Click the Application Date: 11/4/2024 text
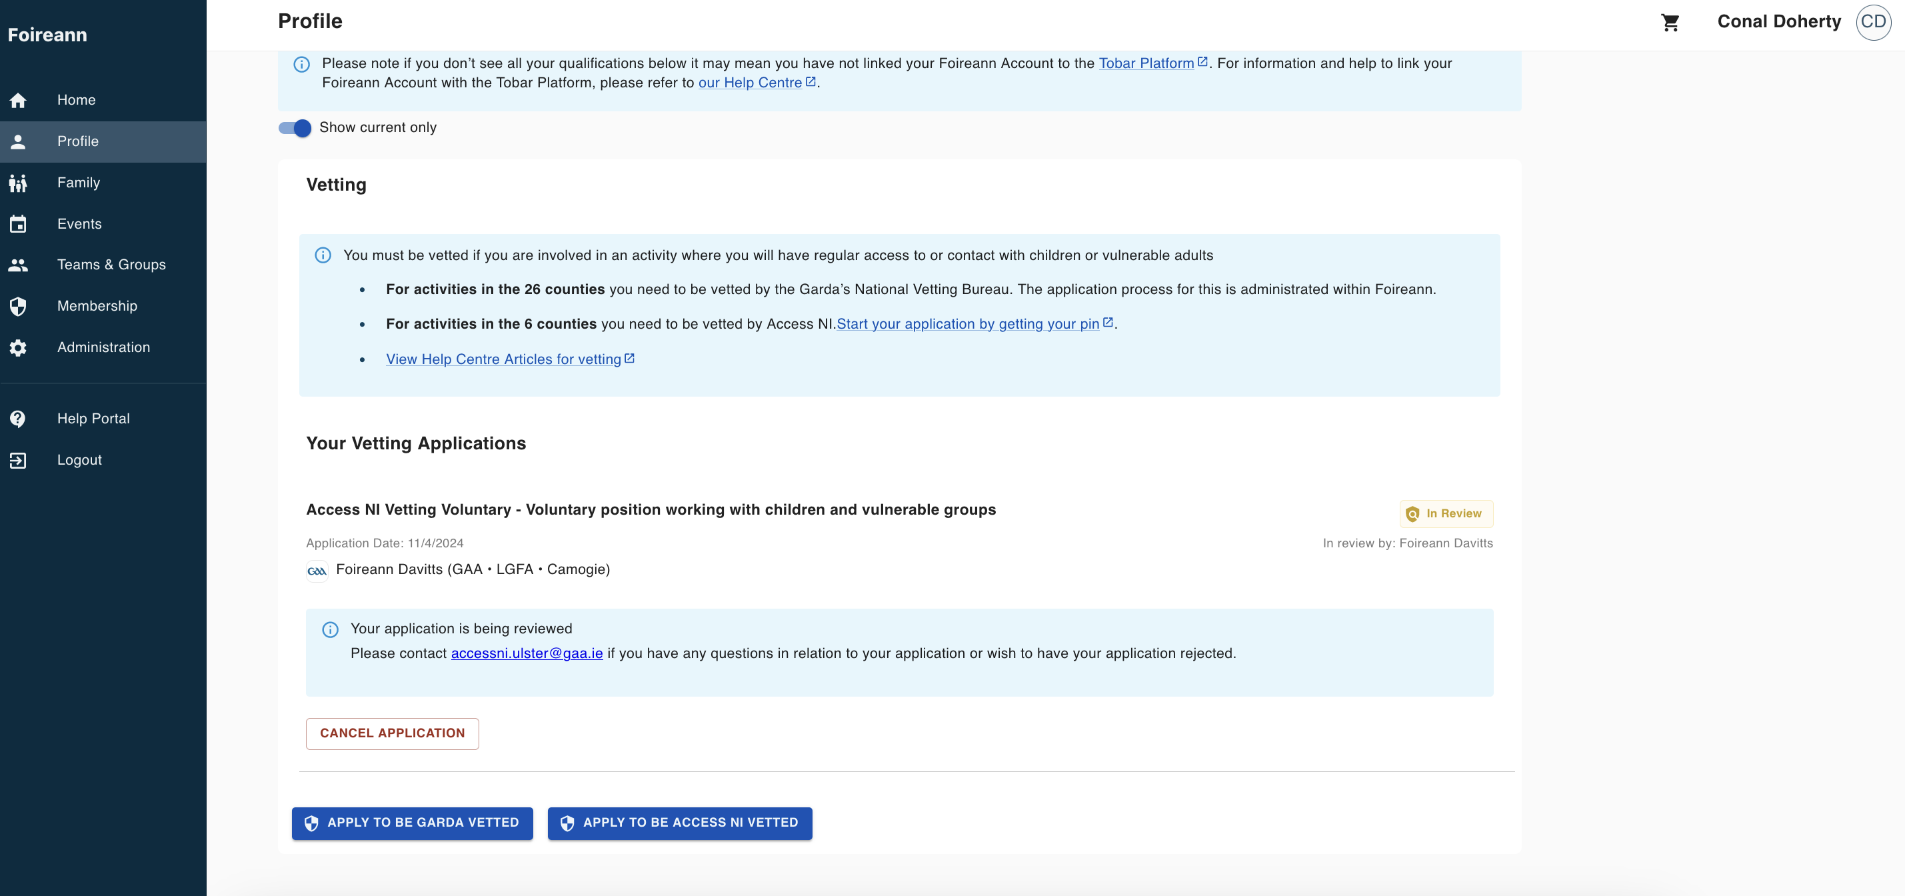 385,543
